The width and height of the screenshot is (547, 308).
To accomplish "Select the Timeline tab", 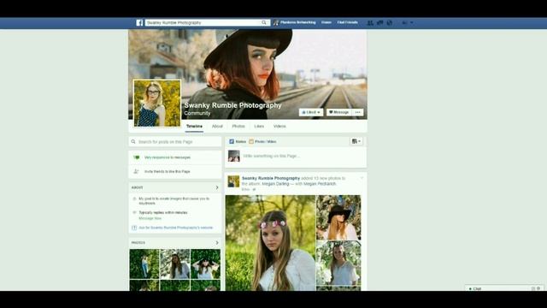I will point(194,126).
